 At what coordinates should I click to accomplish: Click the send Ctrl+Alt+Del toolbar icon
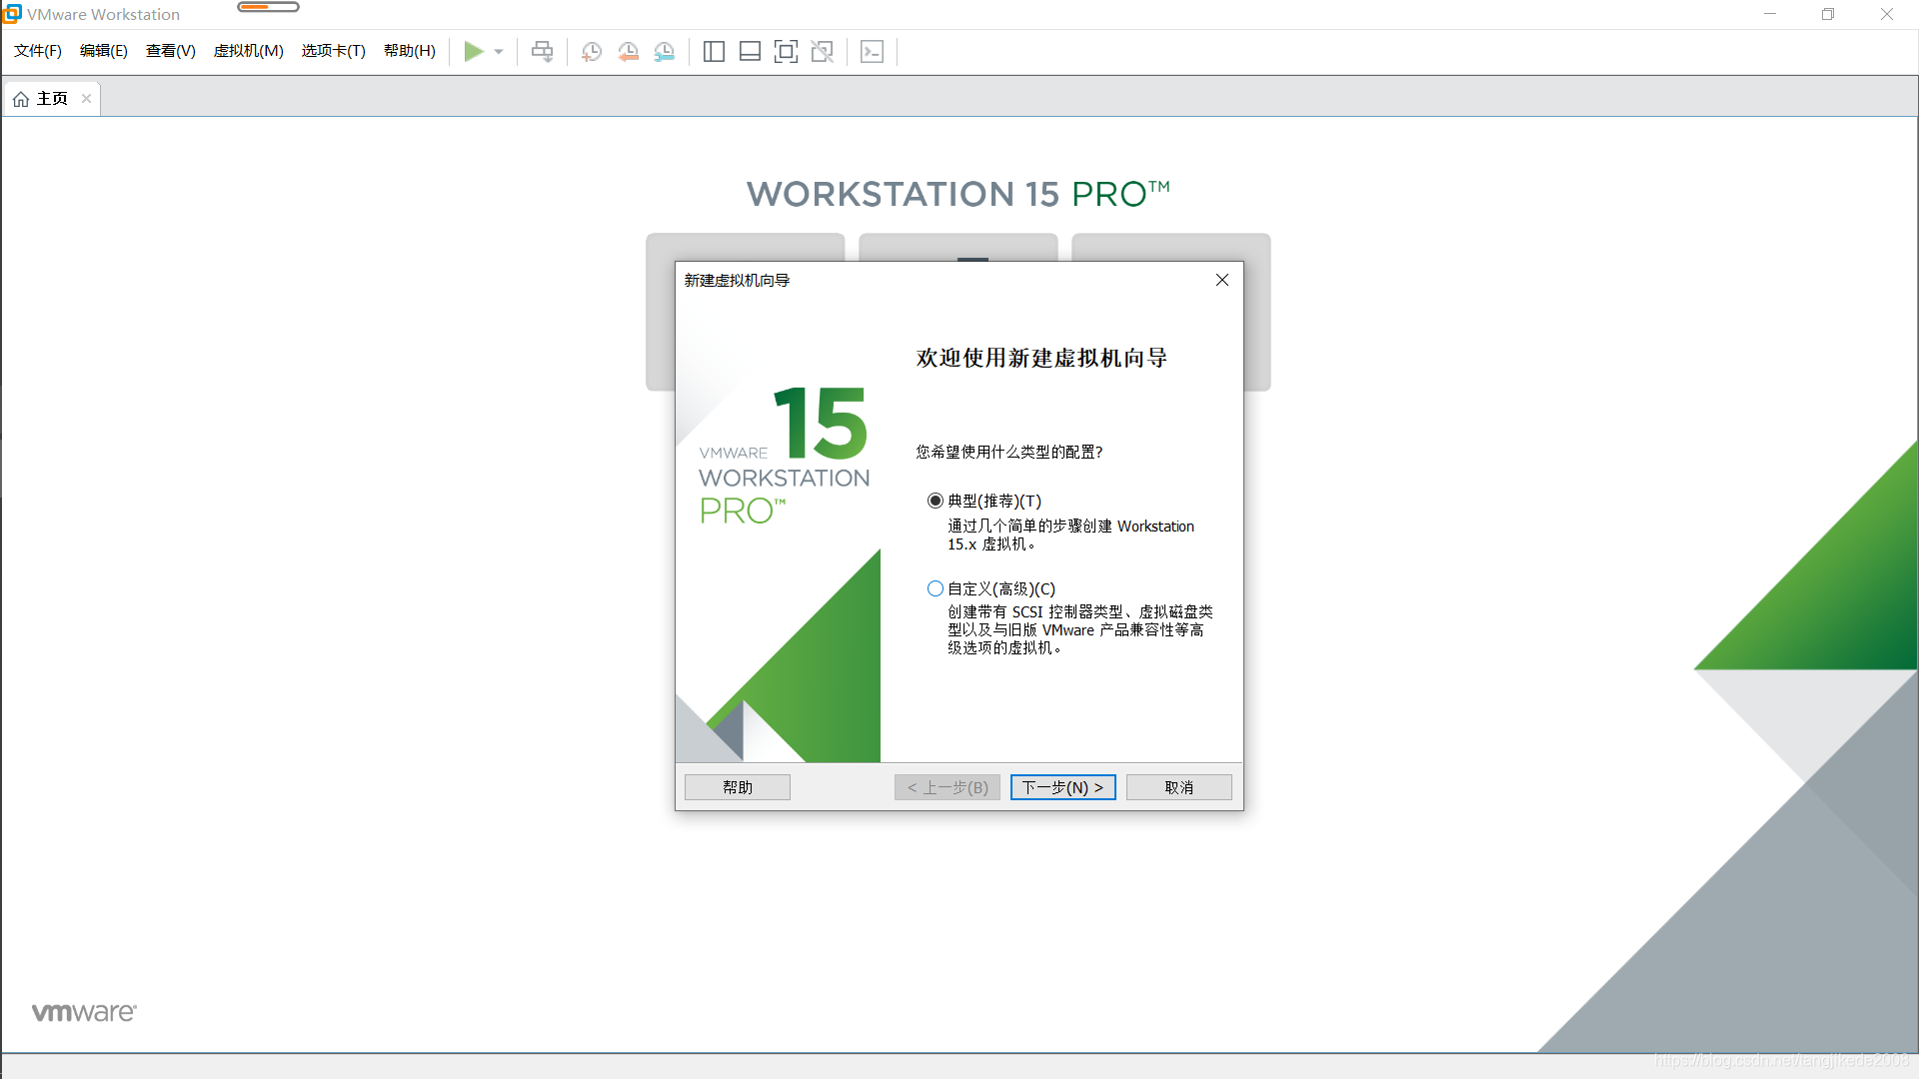point(542,51)
